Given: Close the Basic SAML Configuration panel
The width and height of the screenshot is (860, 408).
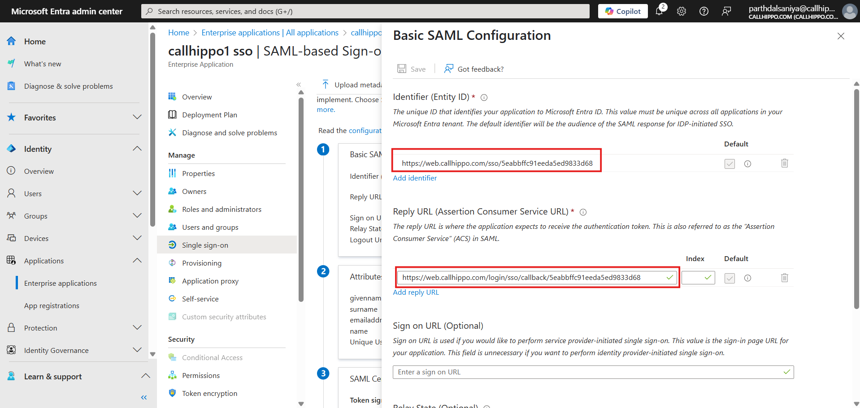Looking at the screenshot, I should click(x=841, y=36).
